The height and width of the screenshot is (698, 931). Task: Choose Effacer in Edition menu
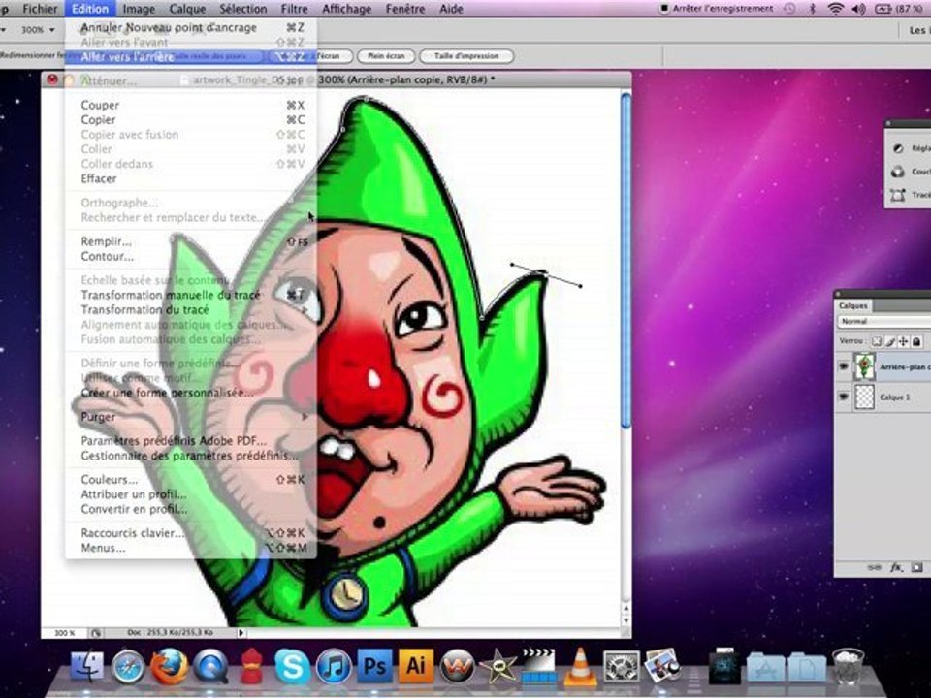[191, 178]
